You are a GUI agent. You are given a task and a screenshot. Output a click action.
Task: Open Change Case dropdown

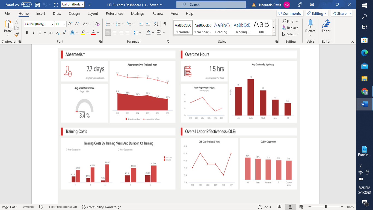tap(87, 24)
